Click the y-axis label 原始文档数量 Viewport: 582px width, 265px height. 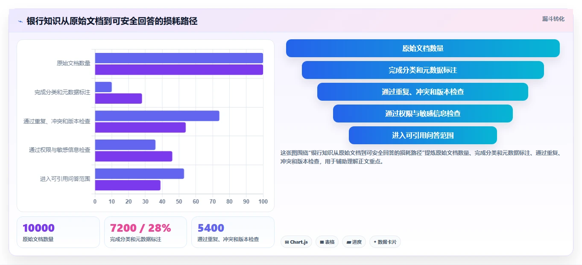click(x=73, y=63)
